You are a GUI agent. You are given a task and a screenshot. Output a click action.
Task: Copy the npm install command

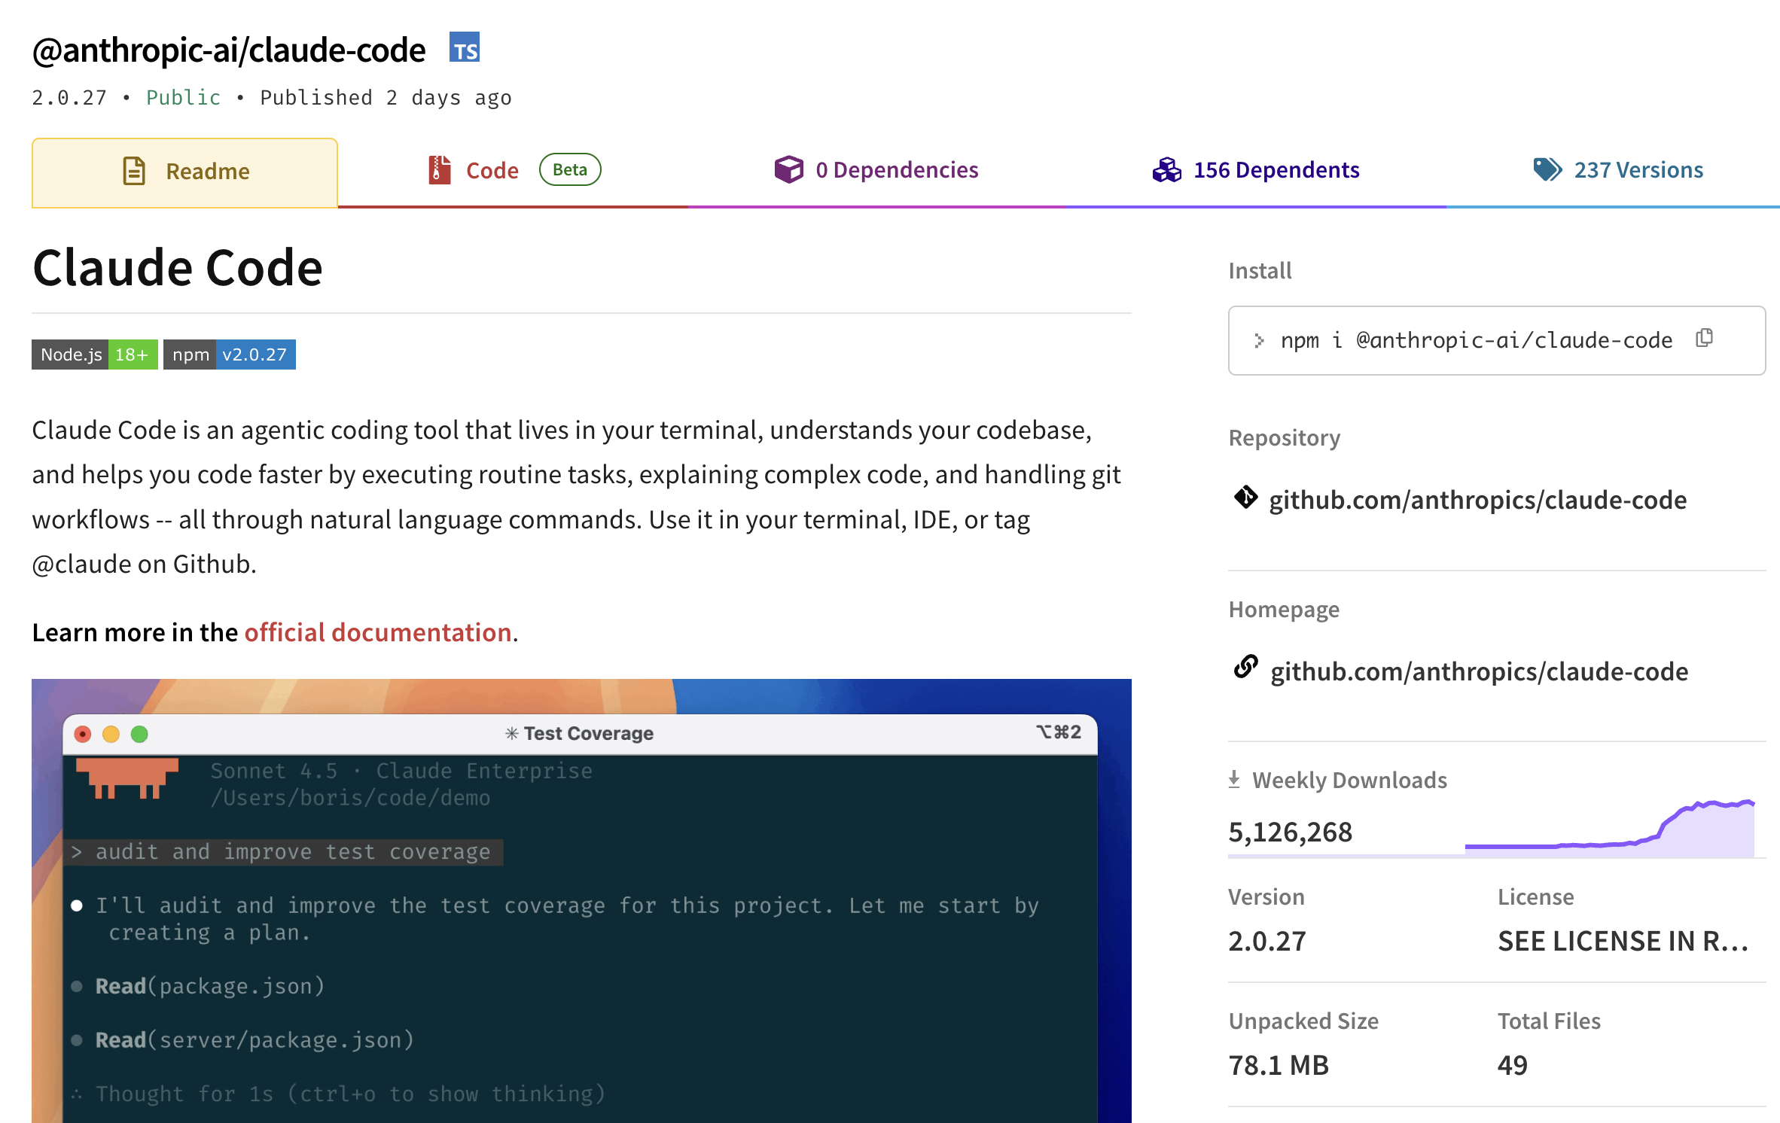[1705, 339]
